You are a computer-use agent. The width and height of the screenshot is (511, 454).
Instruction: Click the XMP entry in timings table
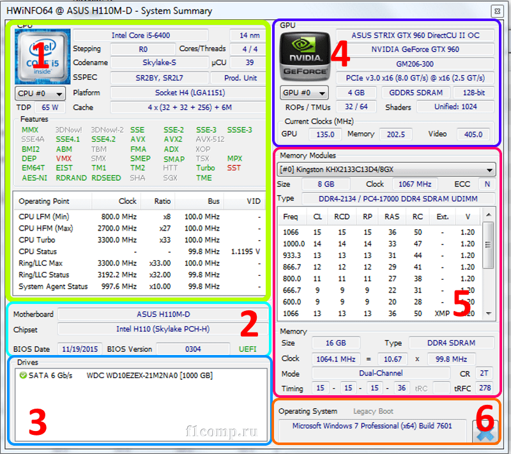(x=442, y=314)
